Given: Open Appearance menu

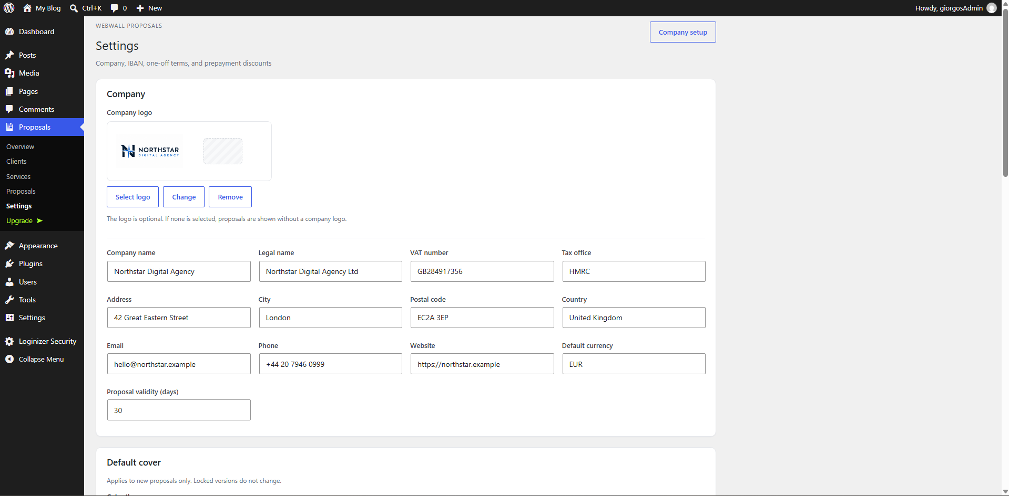Looking at the screenshot, I should [42, 246].
